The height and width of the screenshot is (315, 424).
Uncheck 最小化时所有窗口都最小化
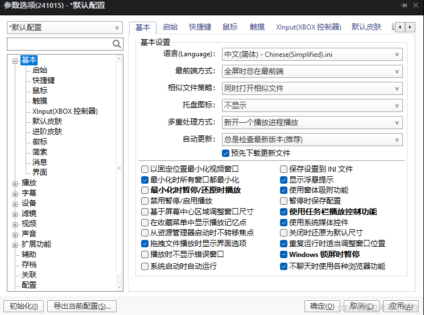[x=145, y=180]
